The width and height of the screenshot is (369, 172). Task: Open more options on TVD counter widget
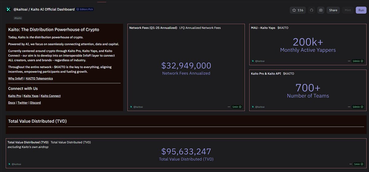(x=351, y=164)
